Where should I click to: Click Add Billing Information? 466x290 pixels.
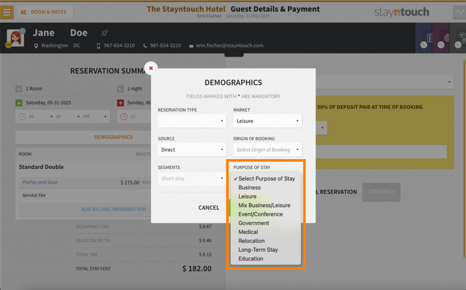pos(113,209)
